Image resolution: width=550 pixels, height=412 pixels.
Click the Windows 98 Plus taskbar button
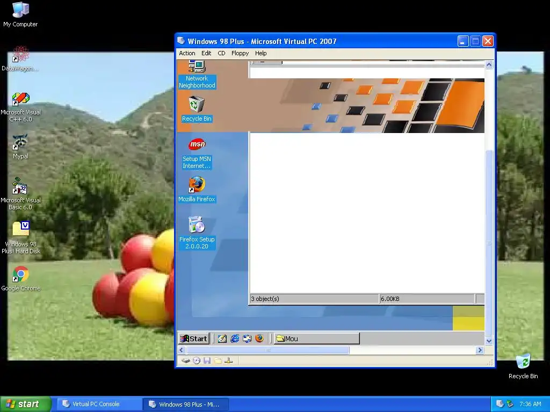[x=186, y=404]
